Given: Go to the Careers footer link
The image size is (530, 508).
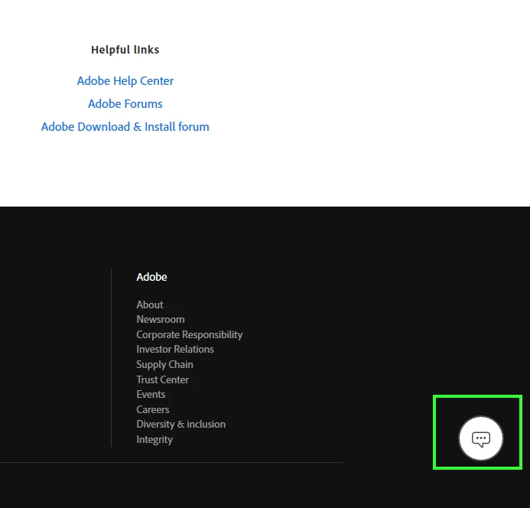Looking at the screenshot, I should (x=153, y=409).
